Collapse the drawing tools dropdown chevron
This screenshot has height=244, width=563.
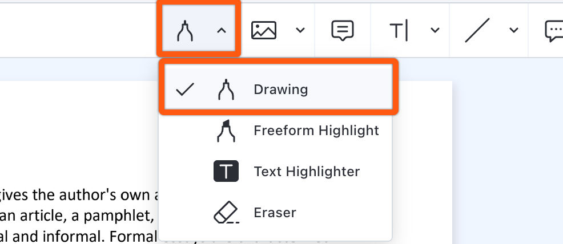click(x=222, y=31)
